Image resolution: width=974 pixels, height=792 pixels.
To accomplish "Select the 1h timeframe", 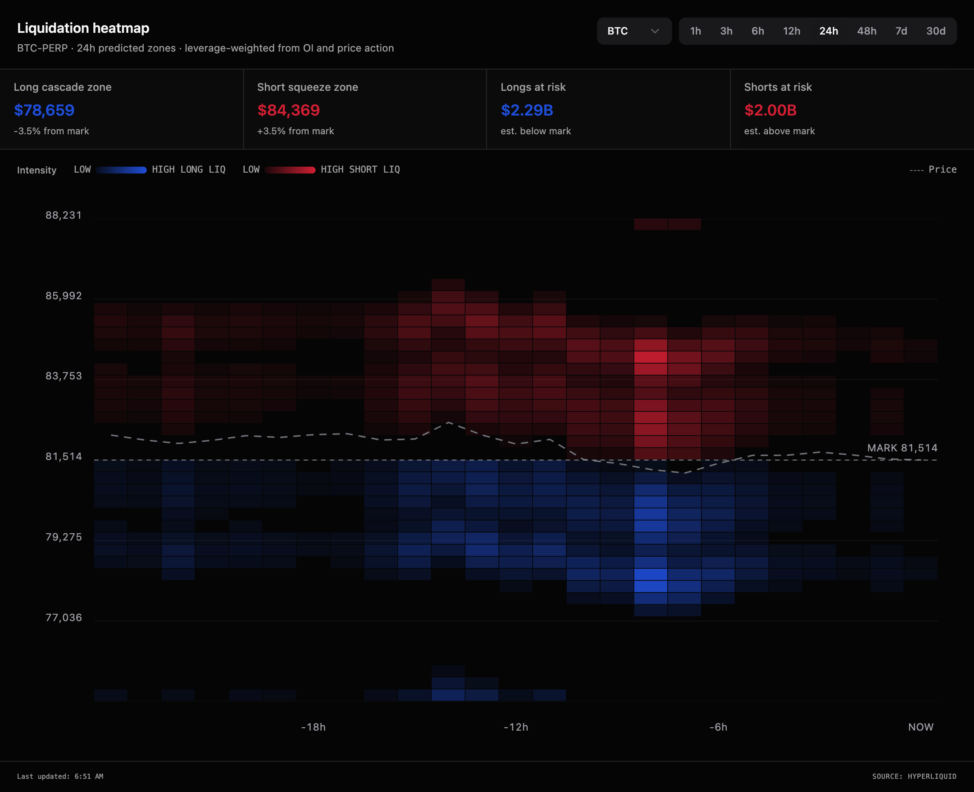I will pyautogui.click(x=696, y=31).
